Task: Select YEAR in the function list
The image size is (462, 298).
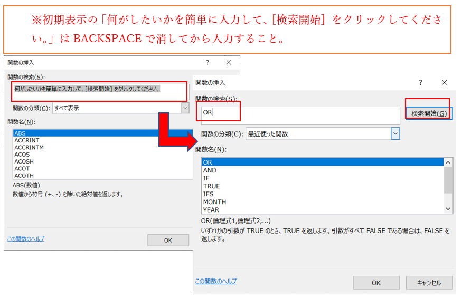Action: click(x=211, y=210)
